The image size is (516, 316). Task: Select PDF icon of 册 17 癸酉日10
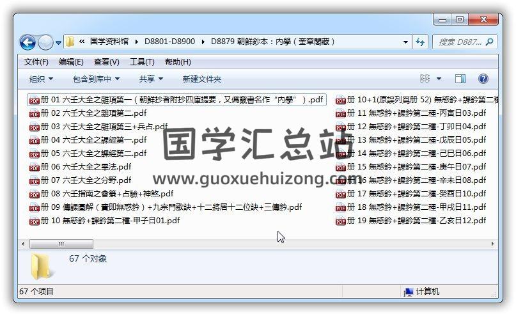[x=341, y=194]
